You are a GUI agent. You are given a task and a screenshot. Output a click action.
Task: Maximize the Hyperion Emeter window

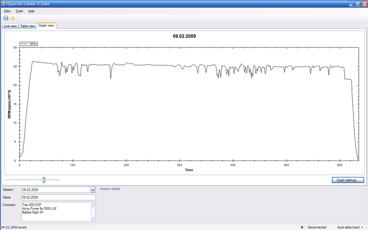(357, 4)
